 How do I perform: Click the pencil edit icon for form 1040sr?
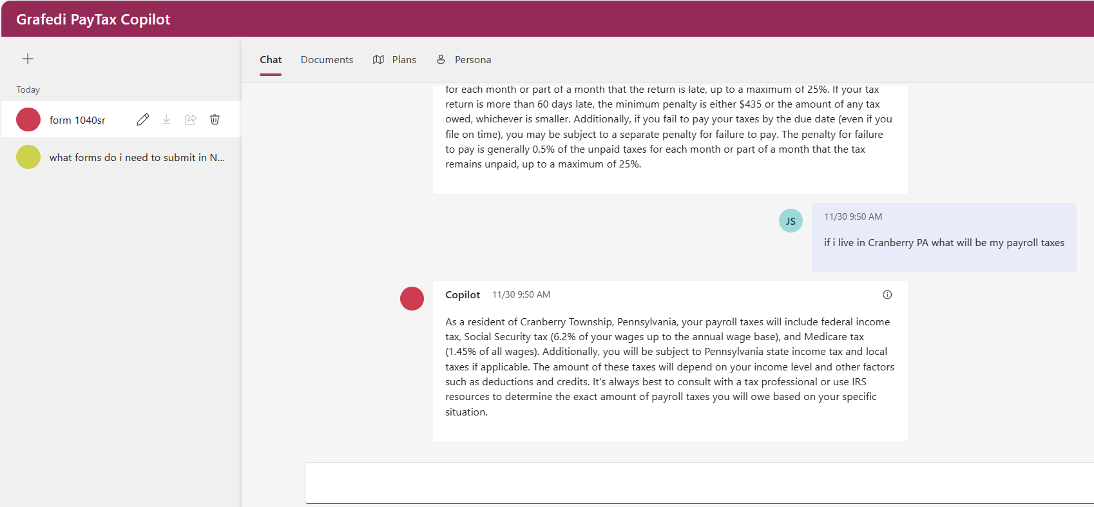[142, 120]
